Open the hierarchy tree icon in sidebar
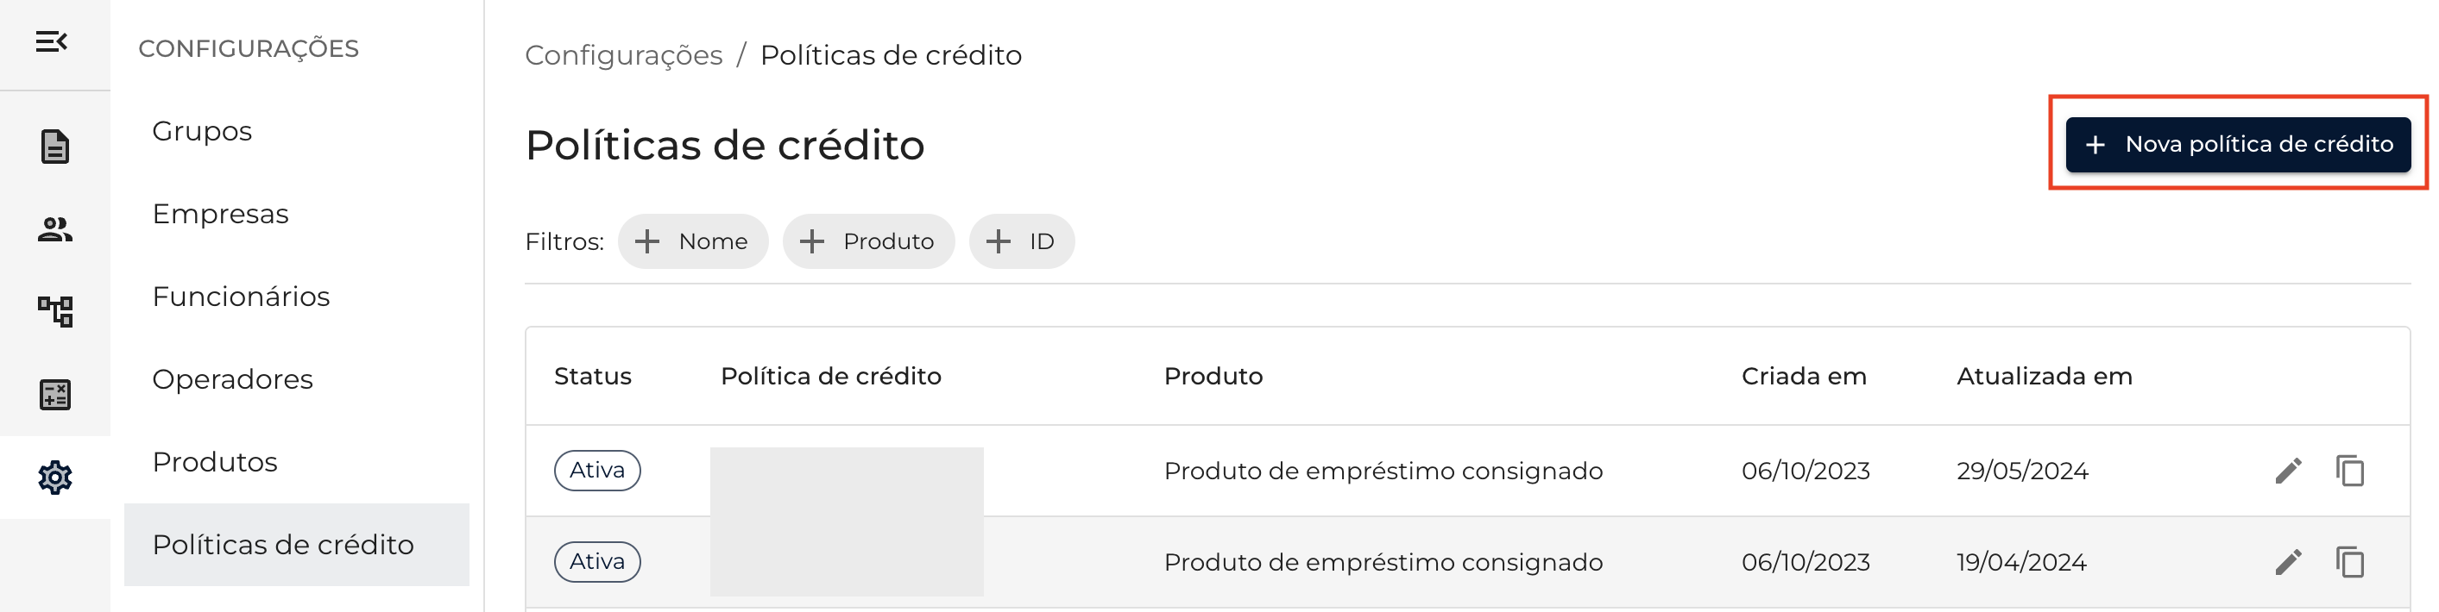 click(x=55, y=311)
